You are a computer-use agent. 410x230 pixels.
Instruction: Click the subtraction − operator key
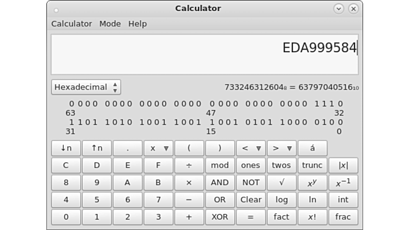189,200
